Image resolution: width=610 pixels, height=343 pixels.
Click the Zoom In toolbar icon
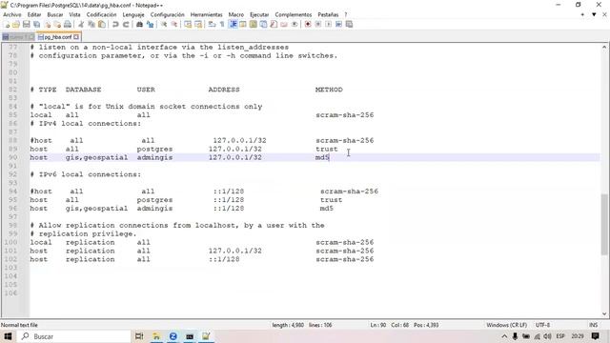[164, 25]
